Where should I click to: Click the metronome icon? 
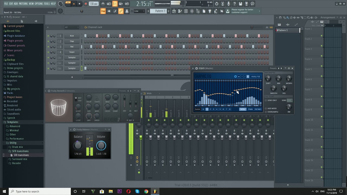[x=103, y=4]
